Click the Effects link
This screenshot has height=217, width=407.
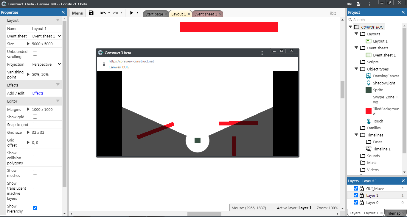(x=38, y=93)
